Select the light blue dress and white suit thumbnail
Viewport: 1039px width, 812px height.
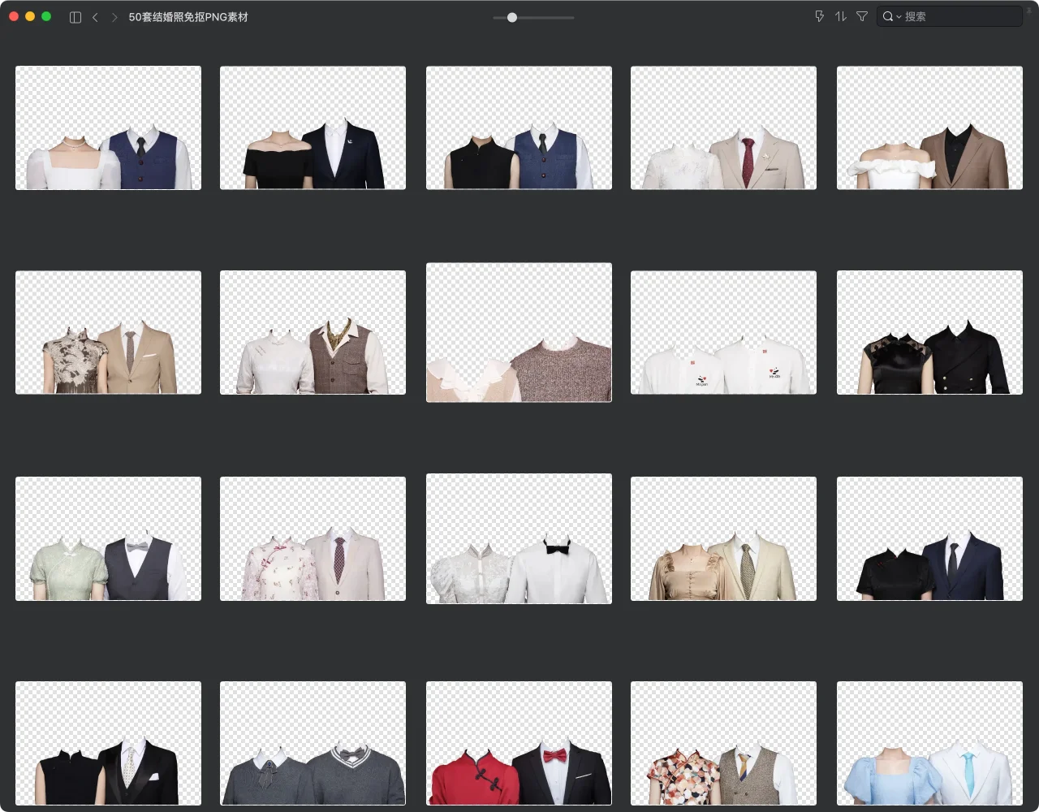(929, 743)
